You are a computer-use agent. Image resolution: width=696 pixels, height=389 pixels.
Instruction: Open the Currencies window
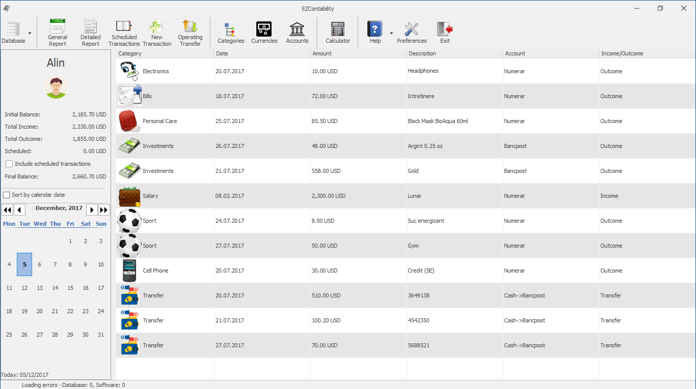264,33
